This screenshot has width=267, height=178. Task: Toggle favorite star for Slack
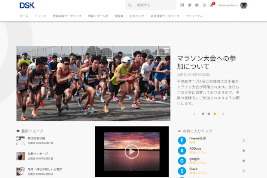point(244,171)
